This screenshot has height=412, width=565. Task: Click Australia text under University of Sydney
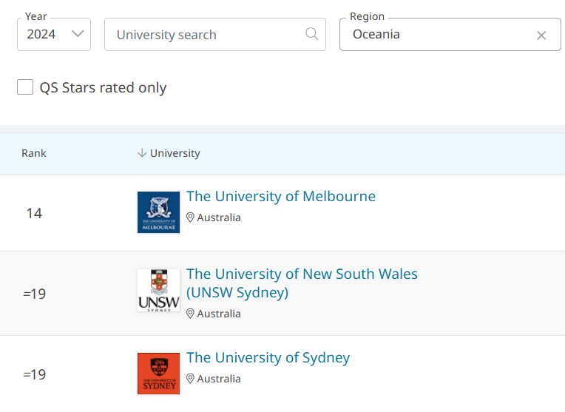pyautogui.click(x=219, y=379)
